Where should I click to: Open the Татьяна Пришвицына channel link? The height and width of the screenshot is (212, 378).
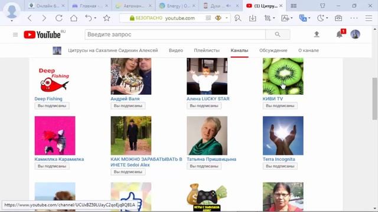211,159
